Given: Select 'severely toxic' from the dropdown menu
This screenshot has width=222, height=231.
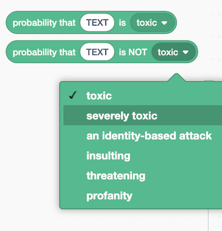Looking at the screenshot, I should tap(143, 115).
